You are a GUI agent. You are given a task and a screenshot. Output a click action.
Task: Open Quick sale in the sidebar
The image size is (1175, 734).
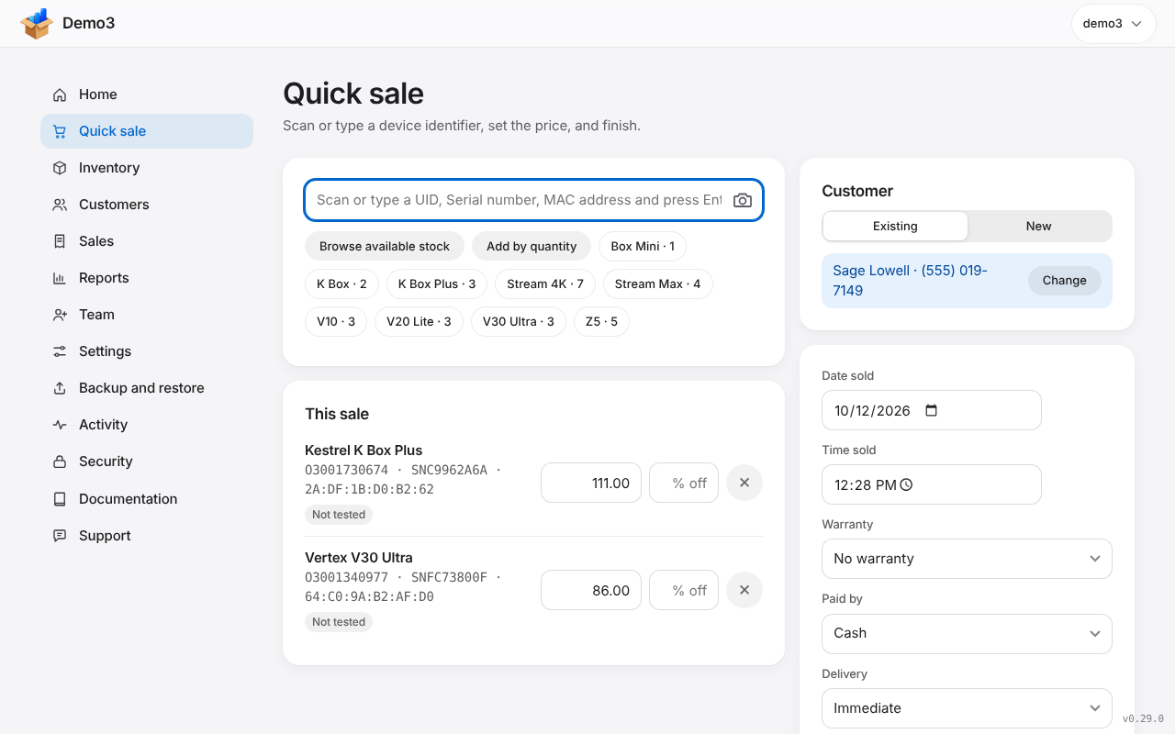147,131
